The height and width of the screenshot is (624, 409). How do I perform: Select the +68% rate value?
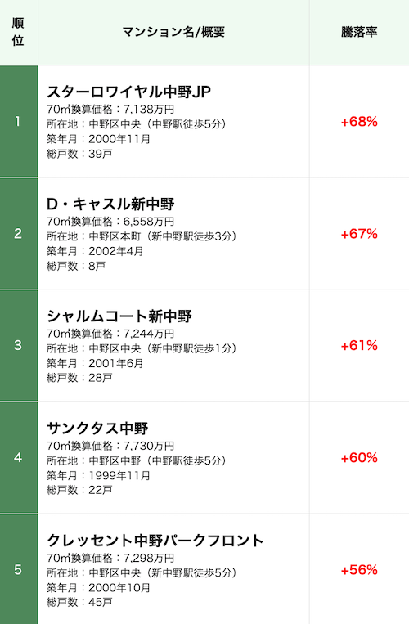pos(359,122)
